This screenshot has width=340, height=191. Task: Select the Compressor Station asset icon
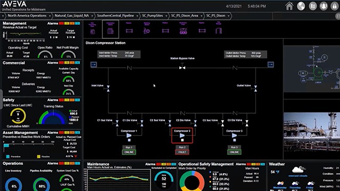click(x=111, y=29)
